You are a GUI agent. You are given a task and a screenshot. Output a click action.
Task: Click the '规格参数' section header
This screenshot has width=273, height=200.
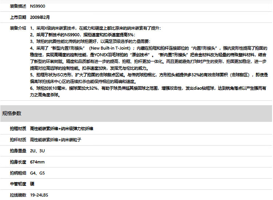click(136, 113)
